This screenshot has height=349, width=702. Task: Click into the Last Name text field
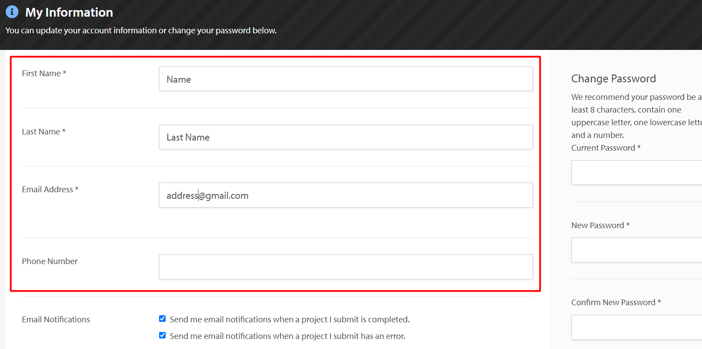(x=346, y=137)
